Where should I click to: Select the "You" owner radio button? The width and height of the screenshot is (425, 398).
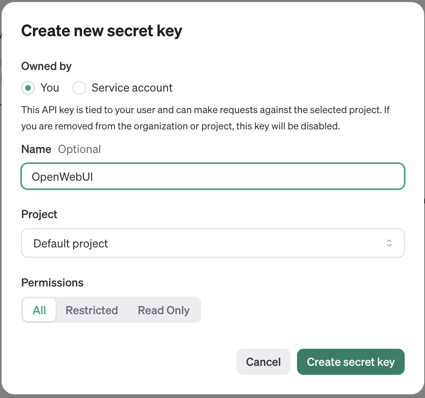pyautogui.click(x=28, y=88)
